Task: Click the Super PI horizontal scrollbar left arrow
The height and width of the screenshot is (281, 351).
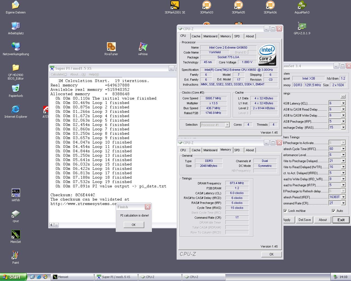Action: [52, 225]
